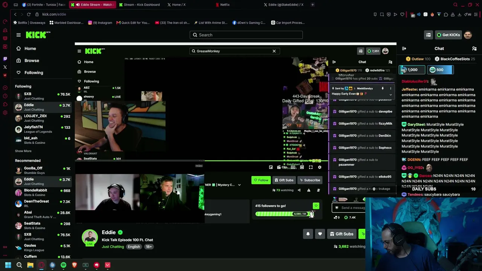Screen dimensions: 482x271
Task: Click the green Follow button
Action: (x=261, y=180)
